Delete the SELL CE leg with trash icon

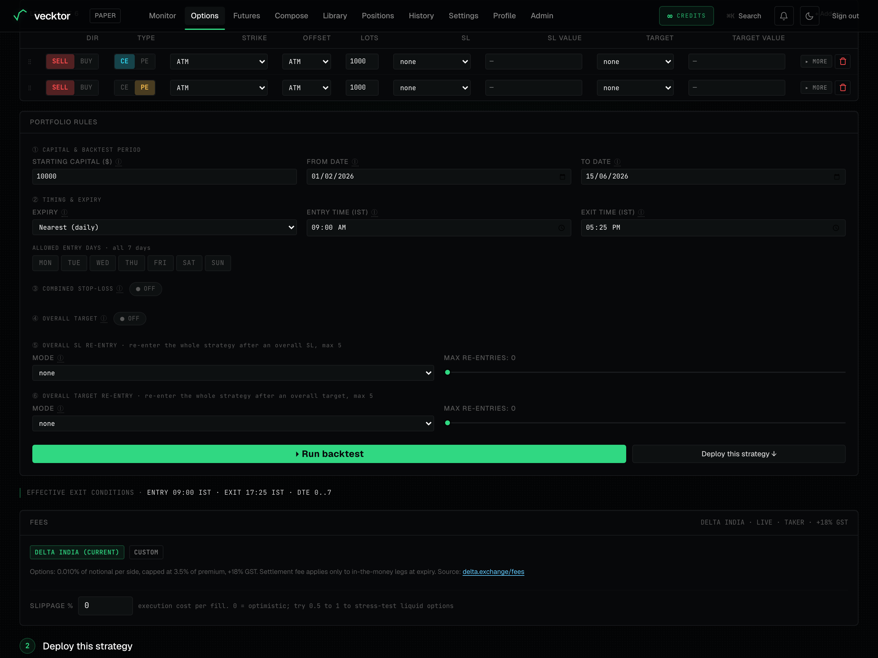pyautogui.click(x=843, y=62)
